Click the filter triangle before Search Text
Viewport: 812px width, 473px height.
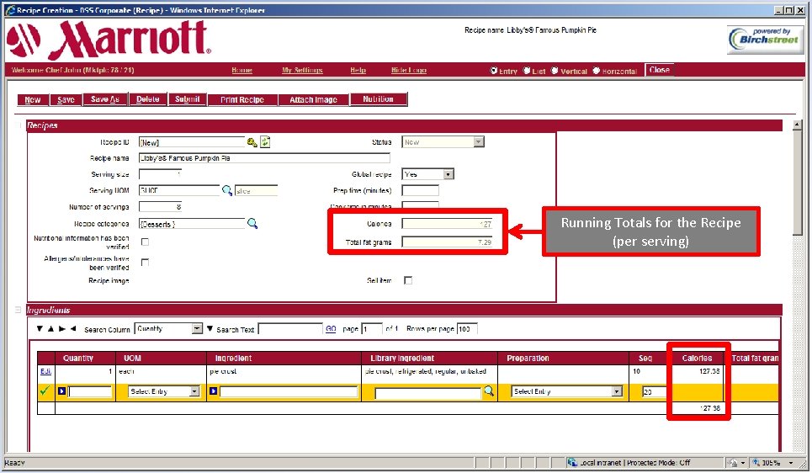tap(210, 328)
